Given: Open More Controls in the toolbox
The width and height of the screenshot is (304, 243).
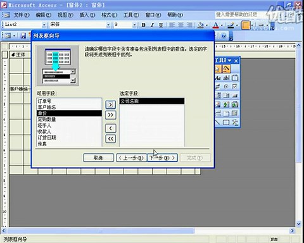Looking at the screenshot, I should click(x=235, y=122).
